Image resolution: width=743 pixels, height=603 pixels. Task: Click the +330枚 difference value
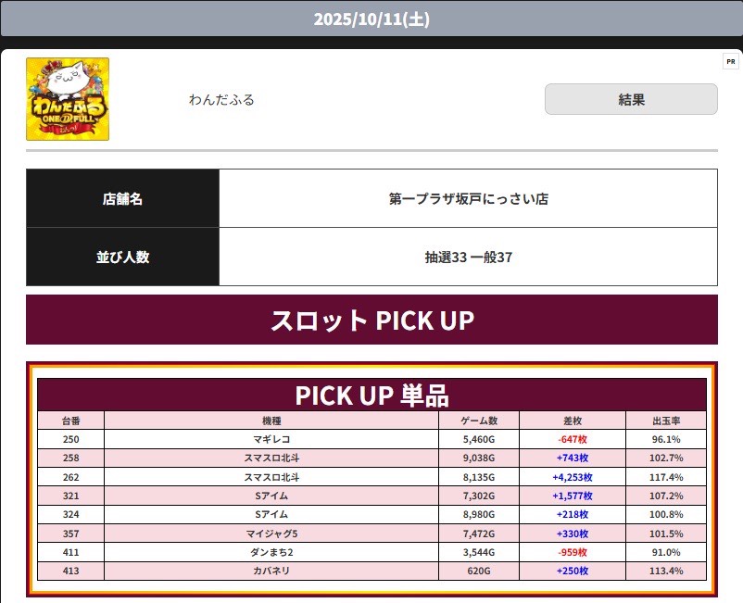(x=573, y=534)
